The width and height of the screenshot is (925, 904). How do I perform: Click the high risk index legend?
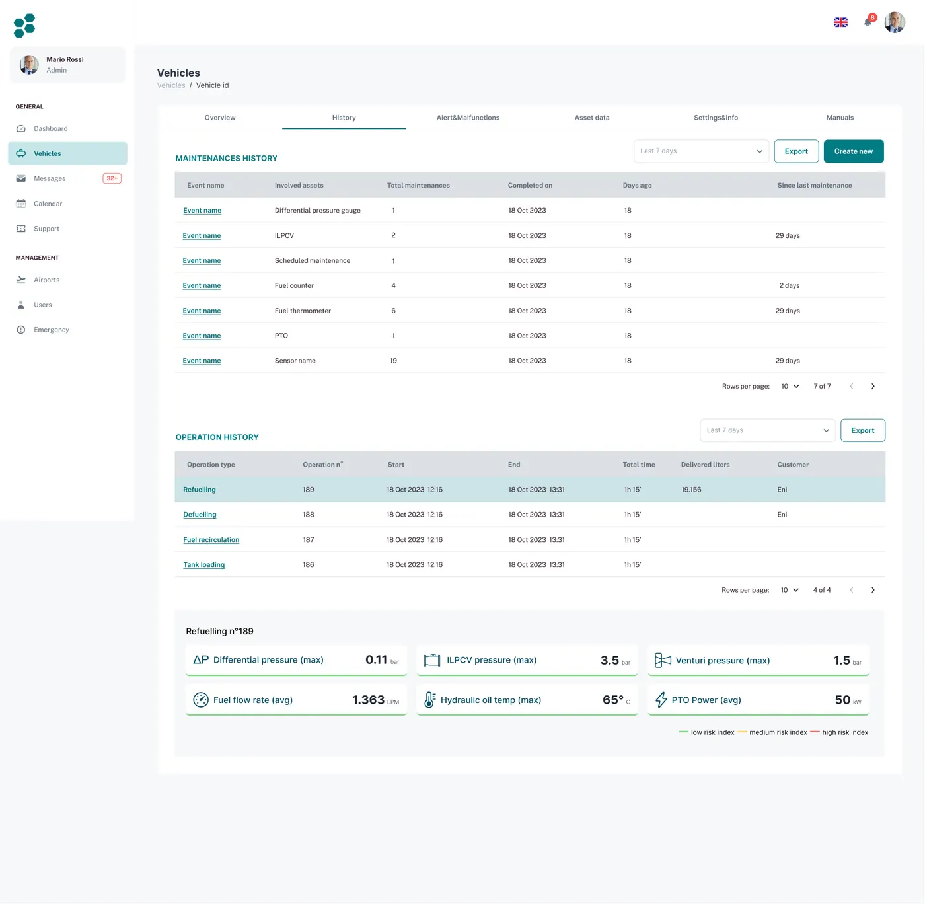(x=839, y=732)
